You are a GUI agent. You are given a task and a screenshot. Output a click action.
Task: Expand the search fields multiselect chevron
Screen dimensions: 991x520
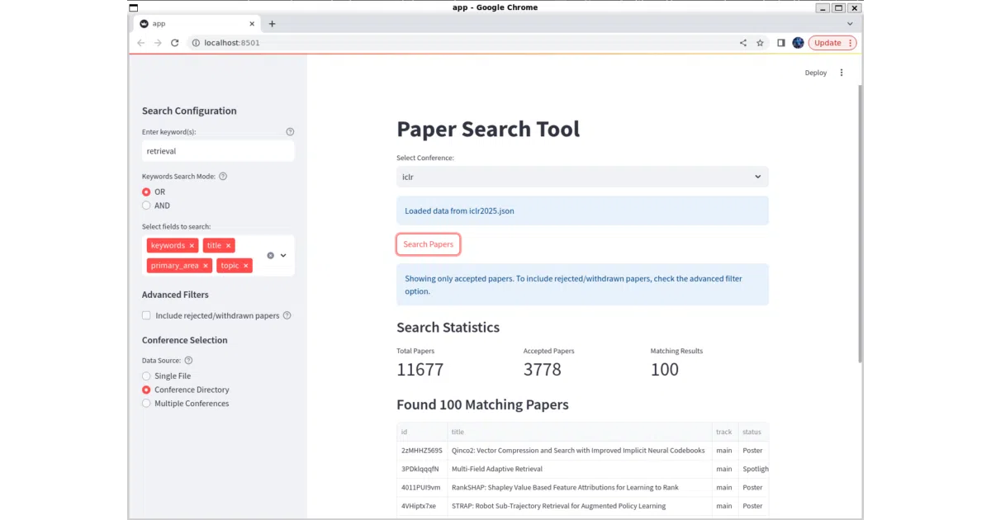[283, 255]
